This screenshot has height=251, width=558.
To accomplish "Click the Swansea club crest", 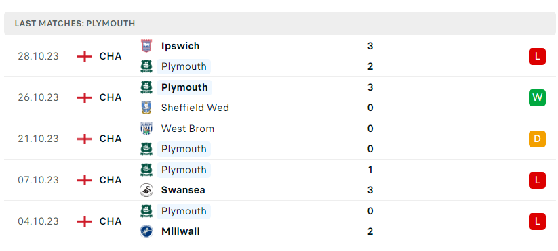I will (146, 190).
